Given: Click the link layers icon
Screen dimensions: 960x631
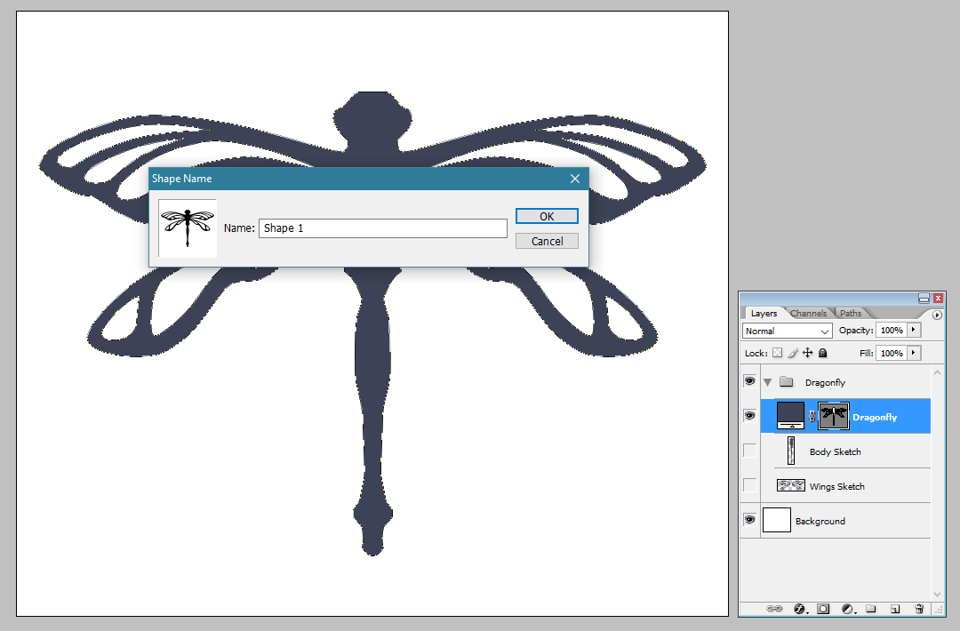Looking at the screenshot, I should point(774,609).
